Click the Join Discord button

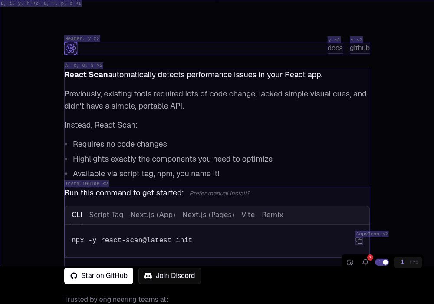coord(169,275)
